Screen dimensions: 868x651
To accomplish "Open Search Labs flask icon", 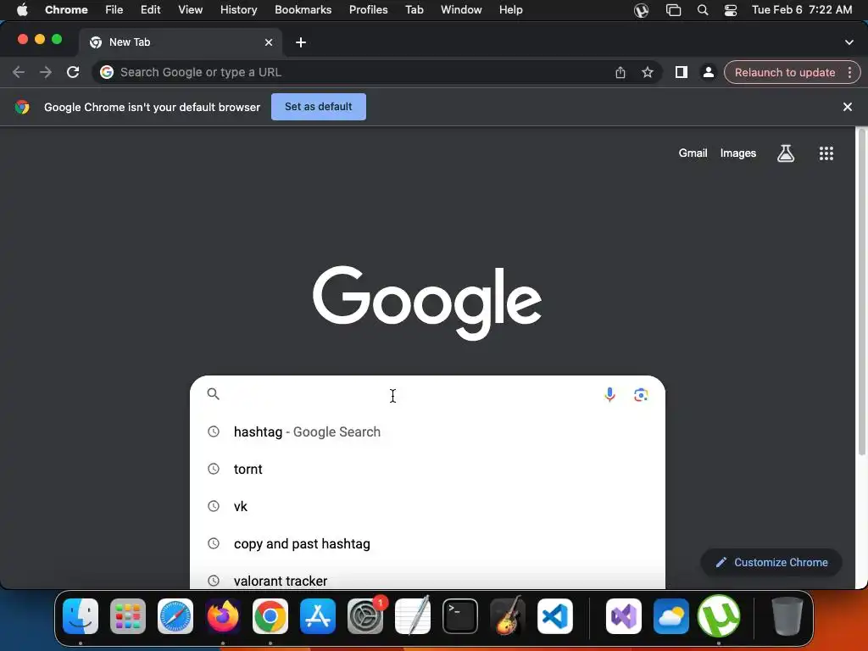I will click(786, 153).
